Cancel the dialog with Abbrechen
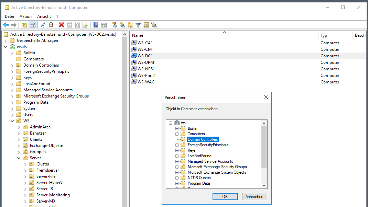The width and height of the screenshot is (368, 207). click(x=255, y=196)
